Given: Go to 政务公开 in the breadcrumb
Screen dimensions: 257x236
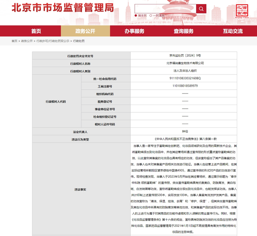Looking at the screenshot, I should click(x=27, y=41).
